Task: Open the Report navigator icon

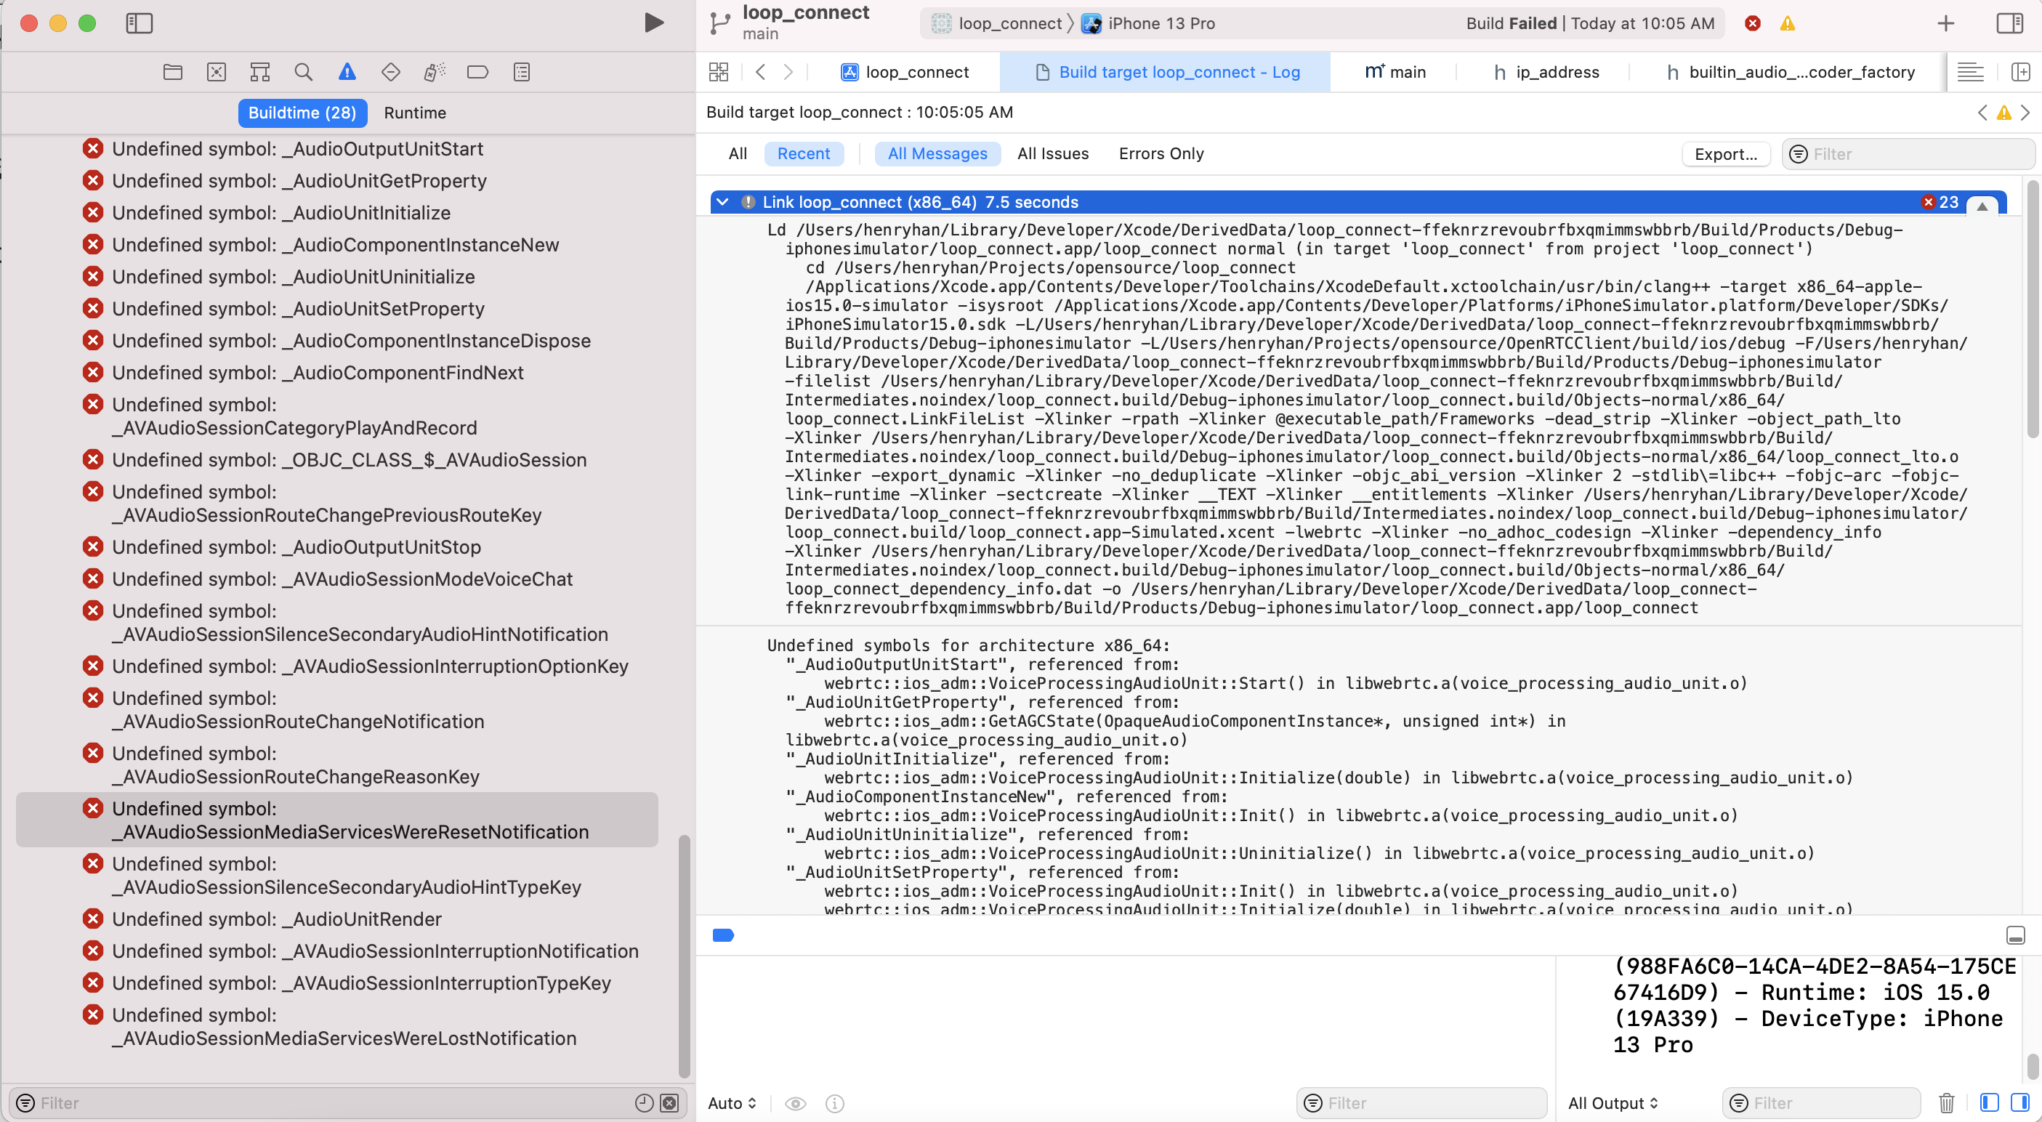Action: (522, 72)
